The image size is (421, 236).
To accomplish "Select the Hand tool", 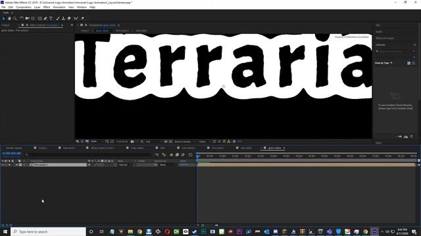I will tap(9, 18).
